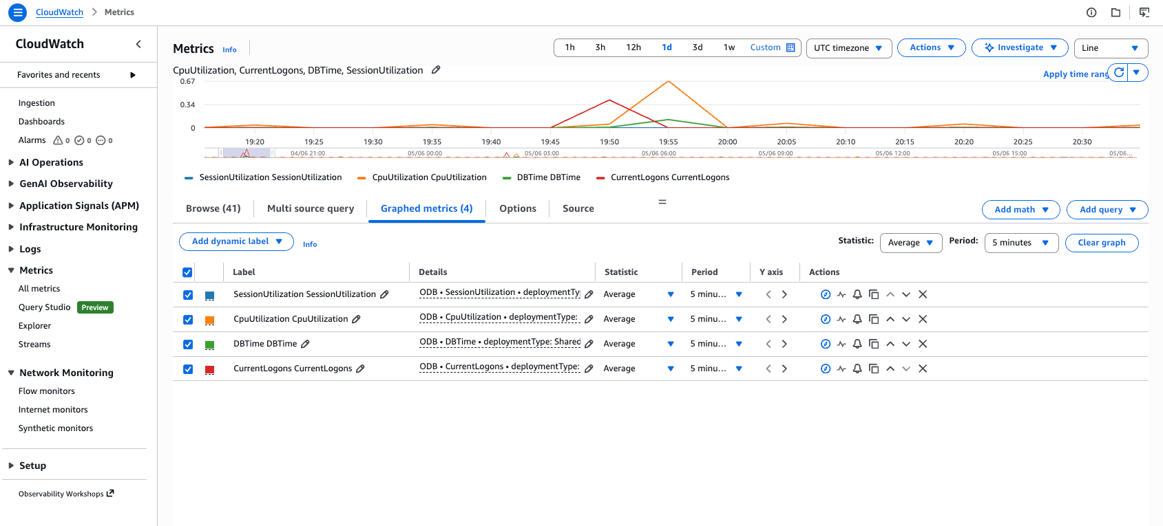
Task: Collapse the CloudWatch sidebar panel
Action: click(138, 44)
